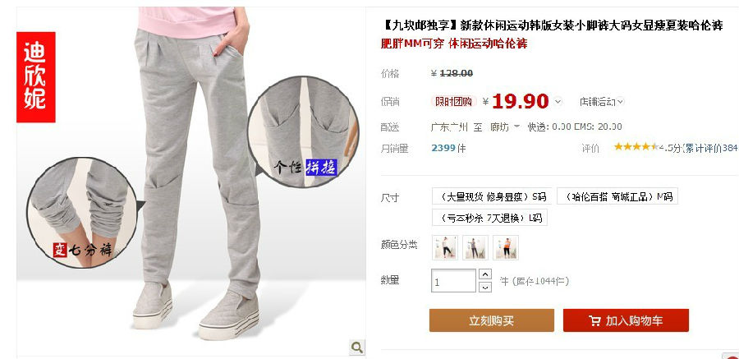Click the yellow star rating icons
Screen dimensions: 739x359
636,147
